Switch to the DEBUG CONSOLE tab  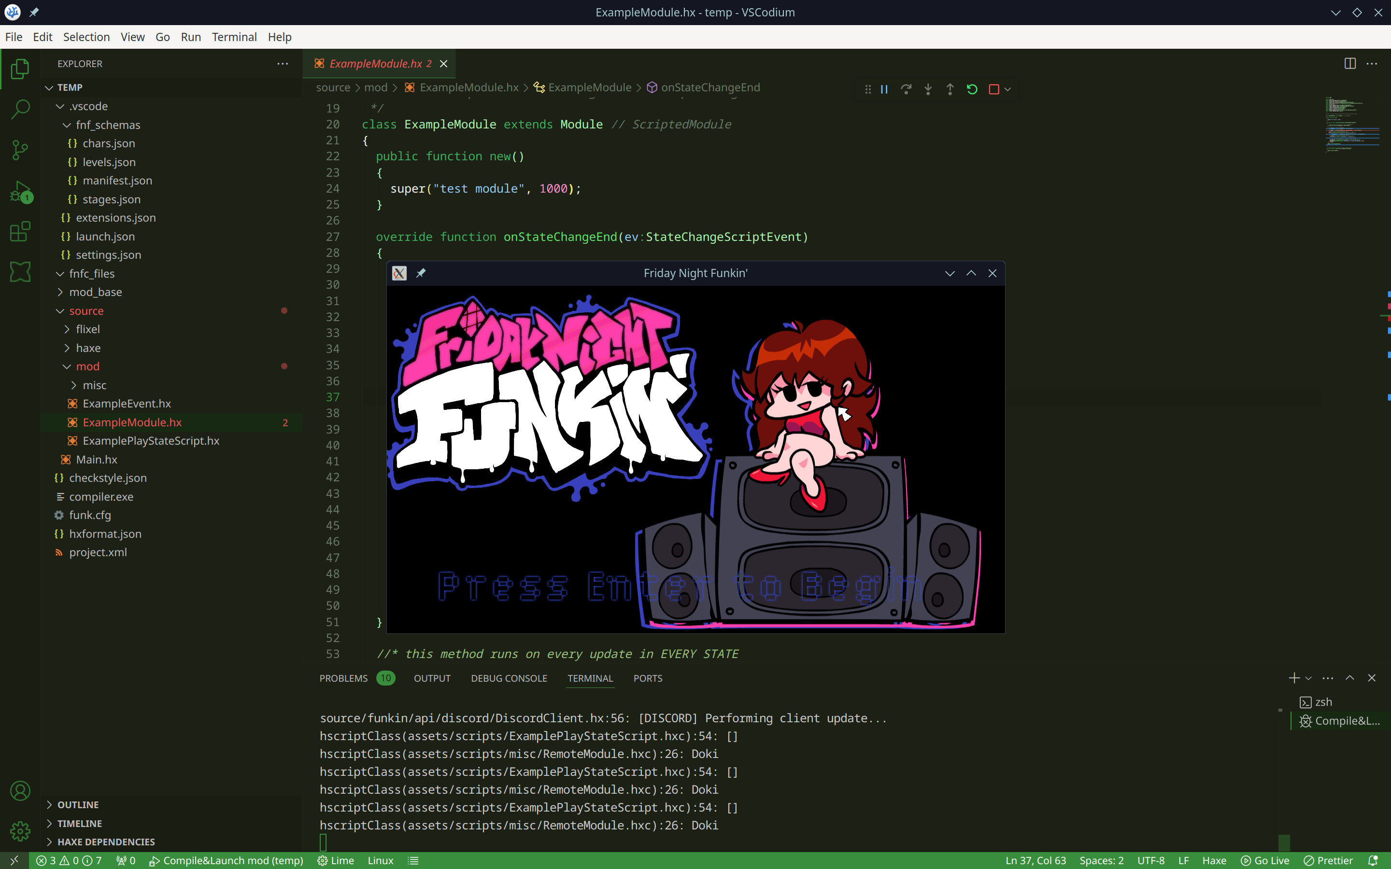tap(508, 678)
